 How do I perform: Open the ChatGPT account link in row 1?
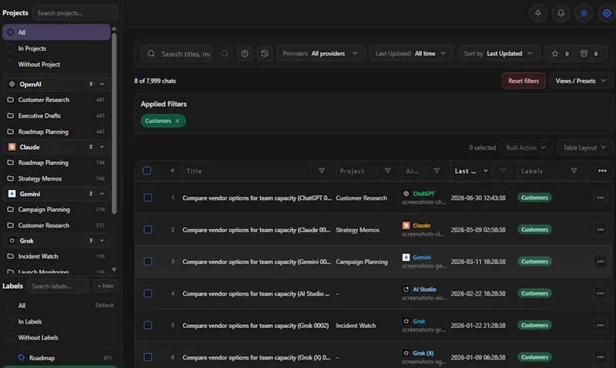[423, 194]
